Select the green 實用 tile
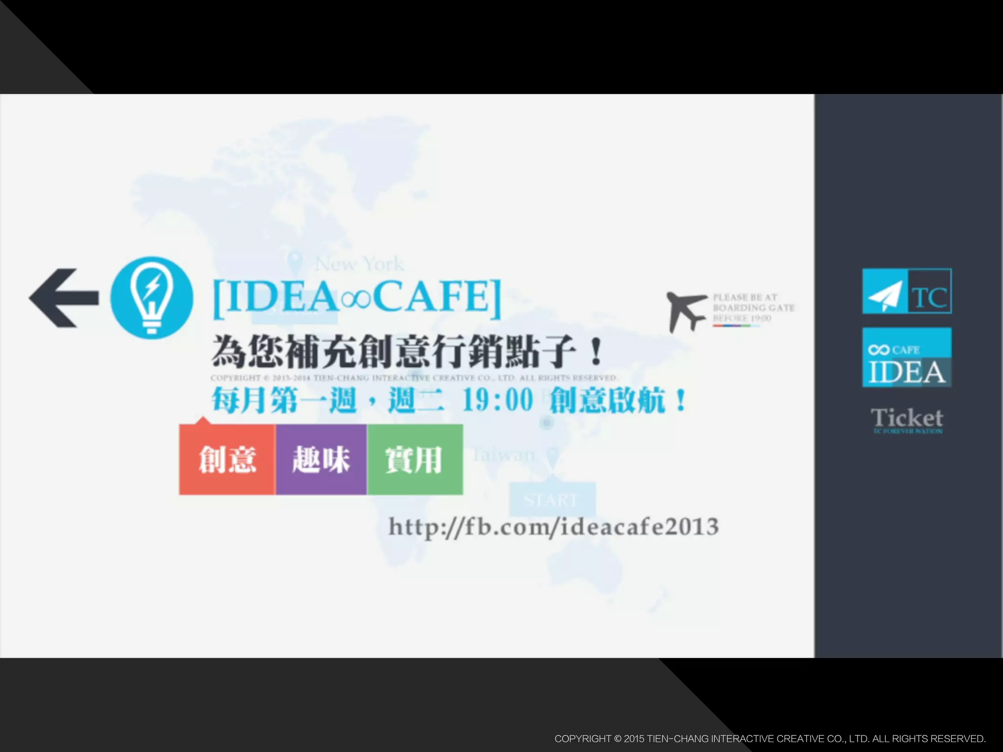Screen dimensions: 1003x752 (x=414, y=460)
